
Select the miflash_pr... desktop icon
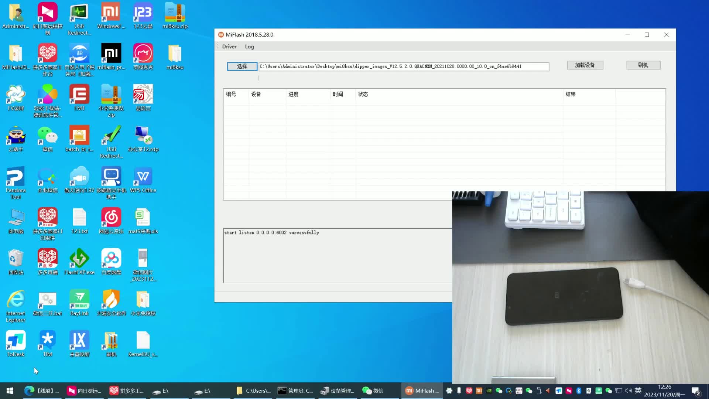click(111, 57)
